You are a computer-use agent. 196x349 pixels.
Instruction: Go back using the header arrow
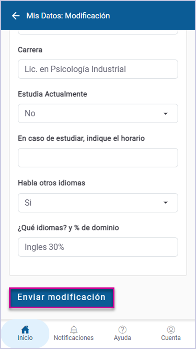(x=16, y=16)
